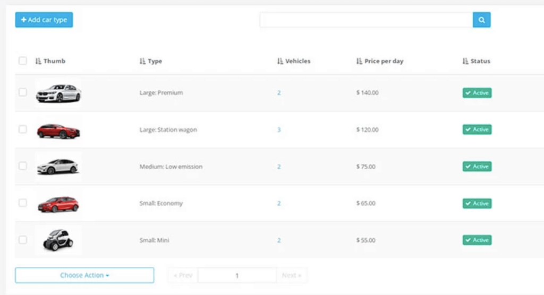Open the Small: Economy vehicles link

(279, 204)
